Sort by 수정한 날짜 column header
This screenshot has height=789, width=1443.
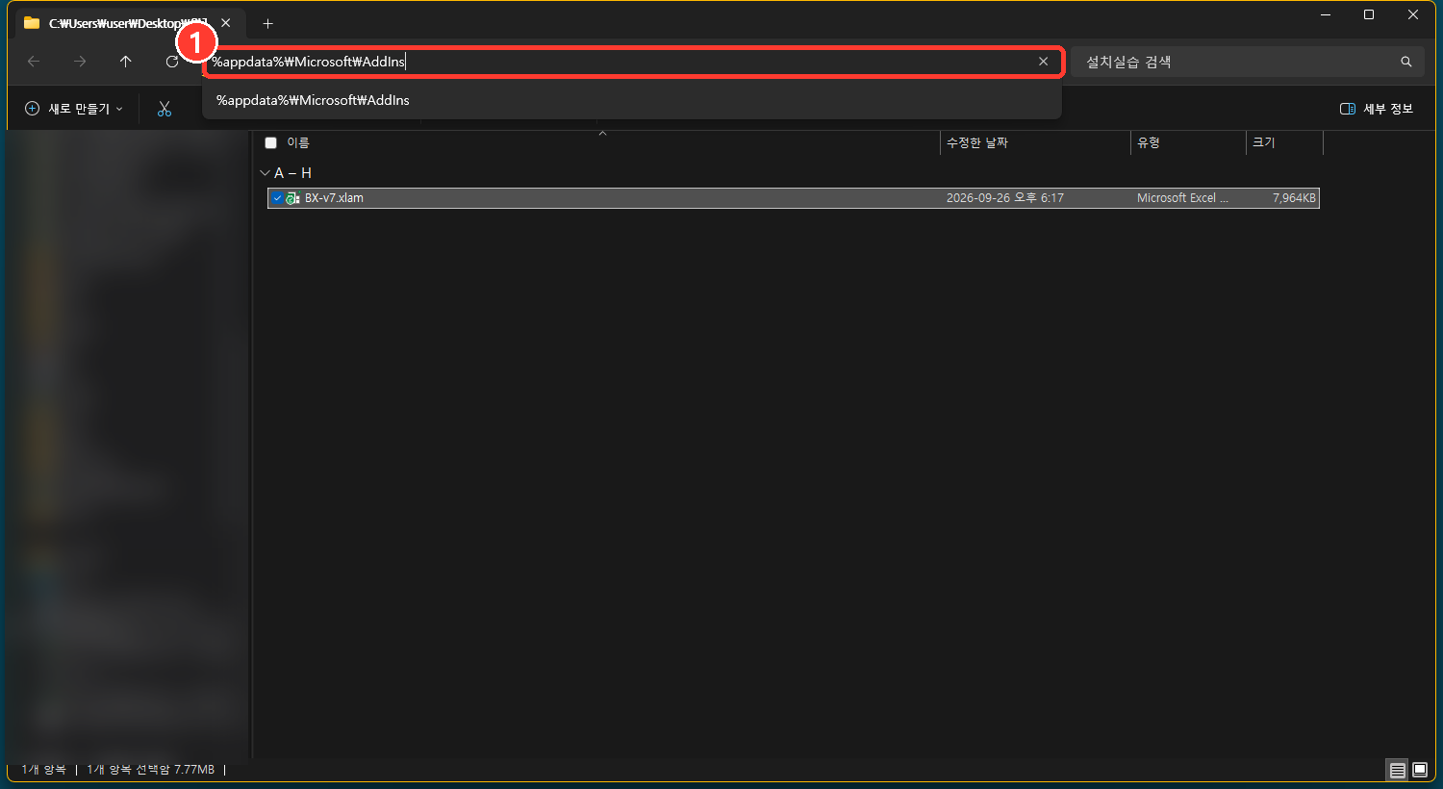(x=977, y=142)
